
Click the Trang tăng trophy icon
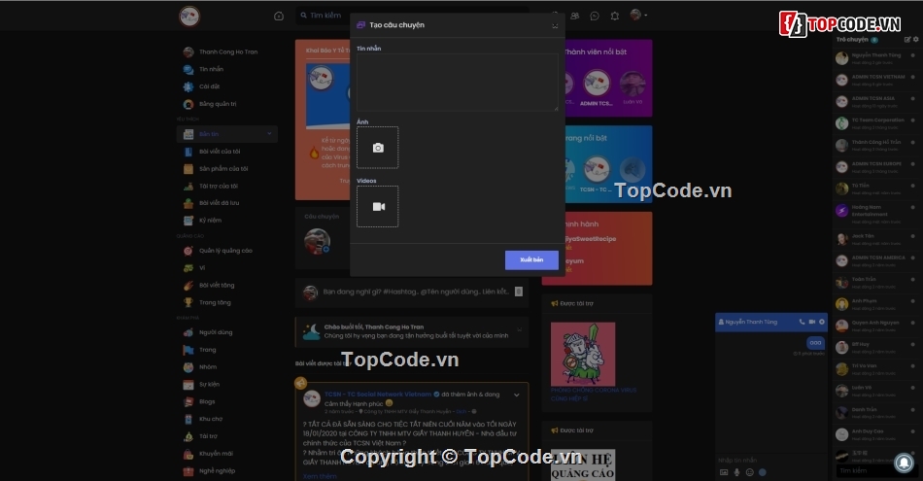point(188,302)
